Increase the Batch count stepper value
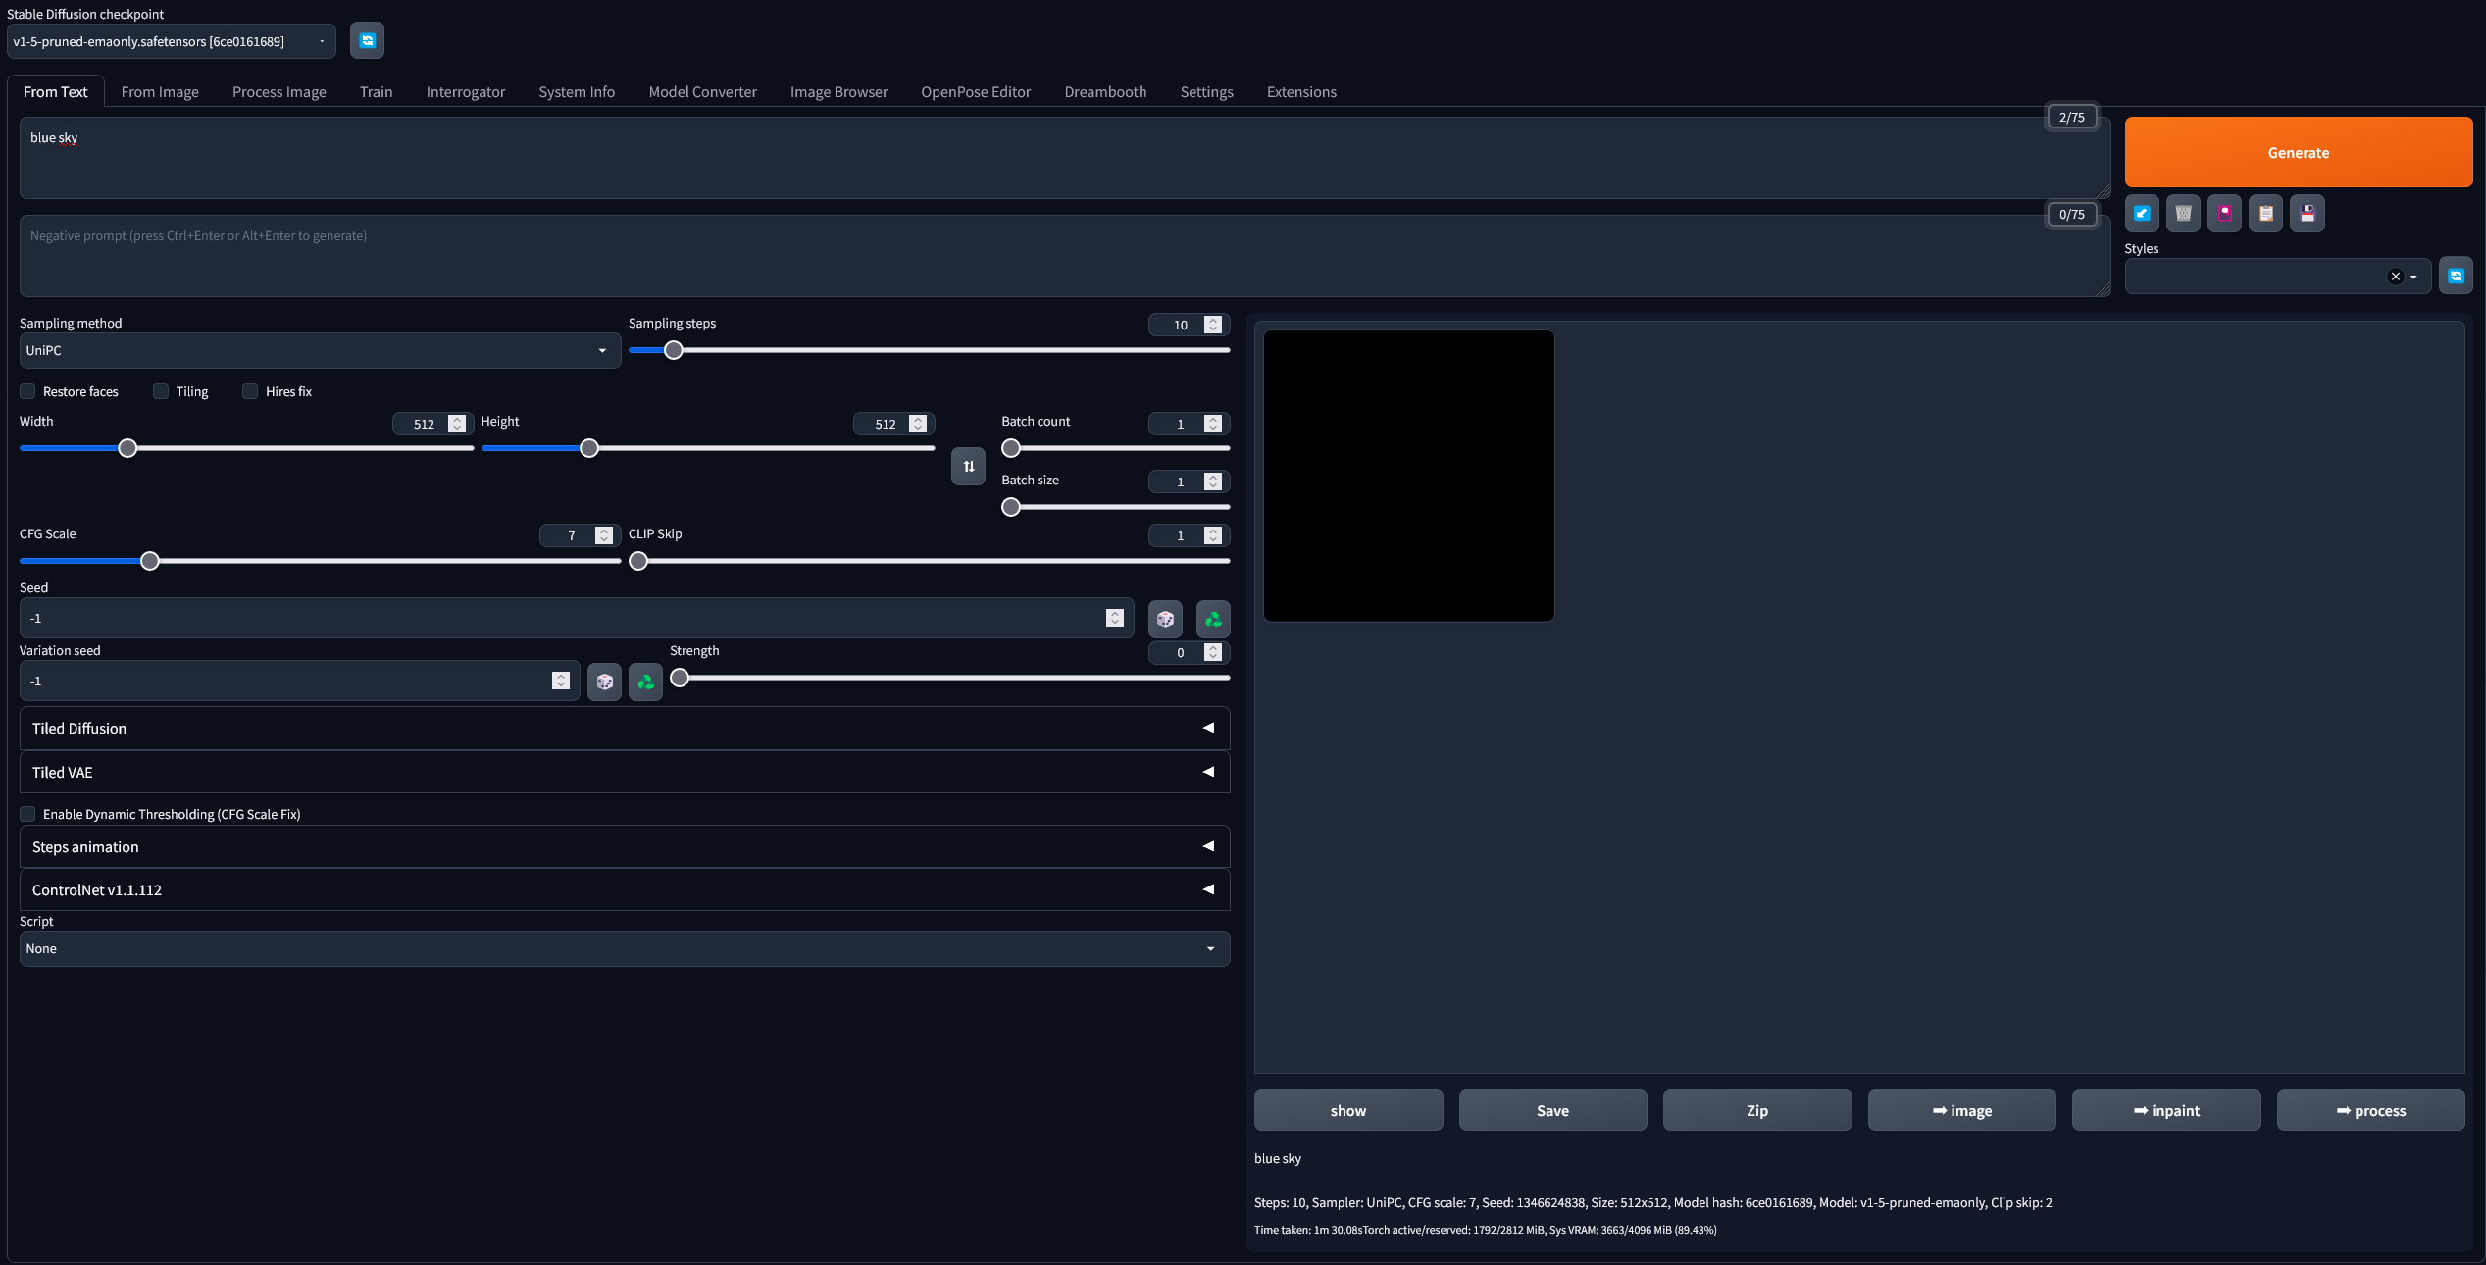The image size is (2486, 1265). [1213, 420]
